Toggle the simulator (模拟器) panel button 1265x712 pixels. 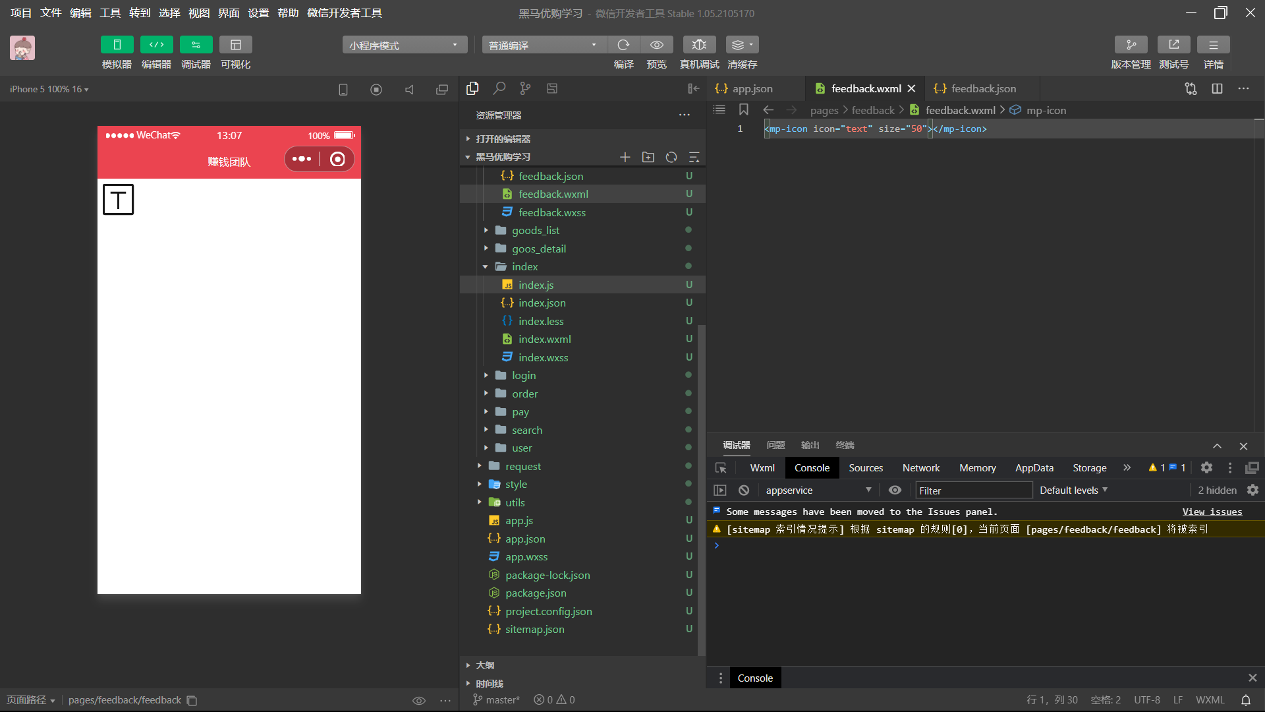tap(117, 45)
